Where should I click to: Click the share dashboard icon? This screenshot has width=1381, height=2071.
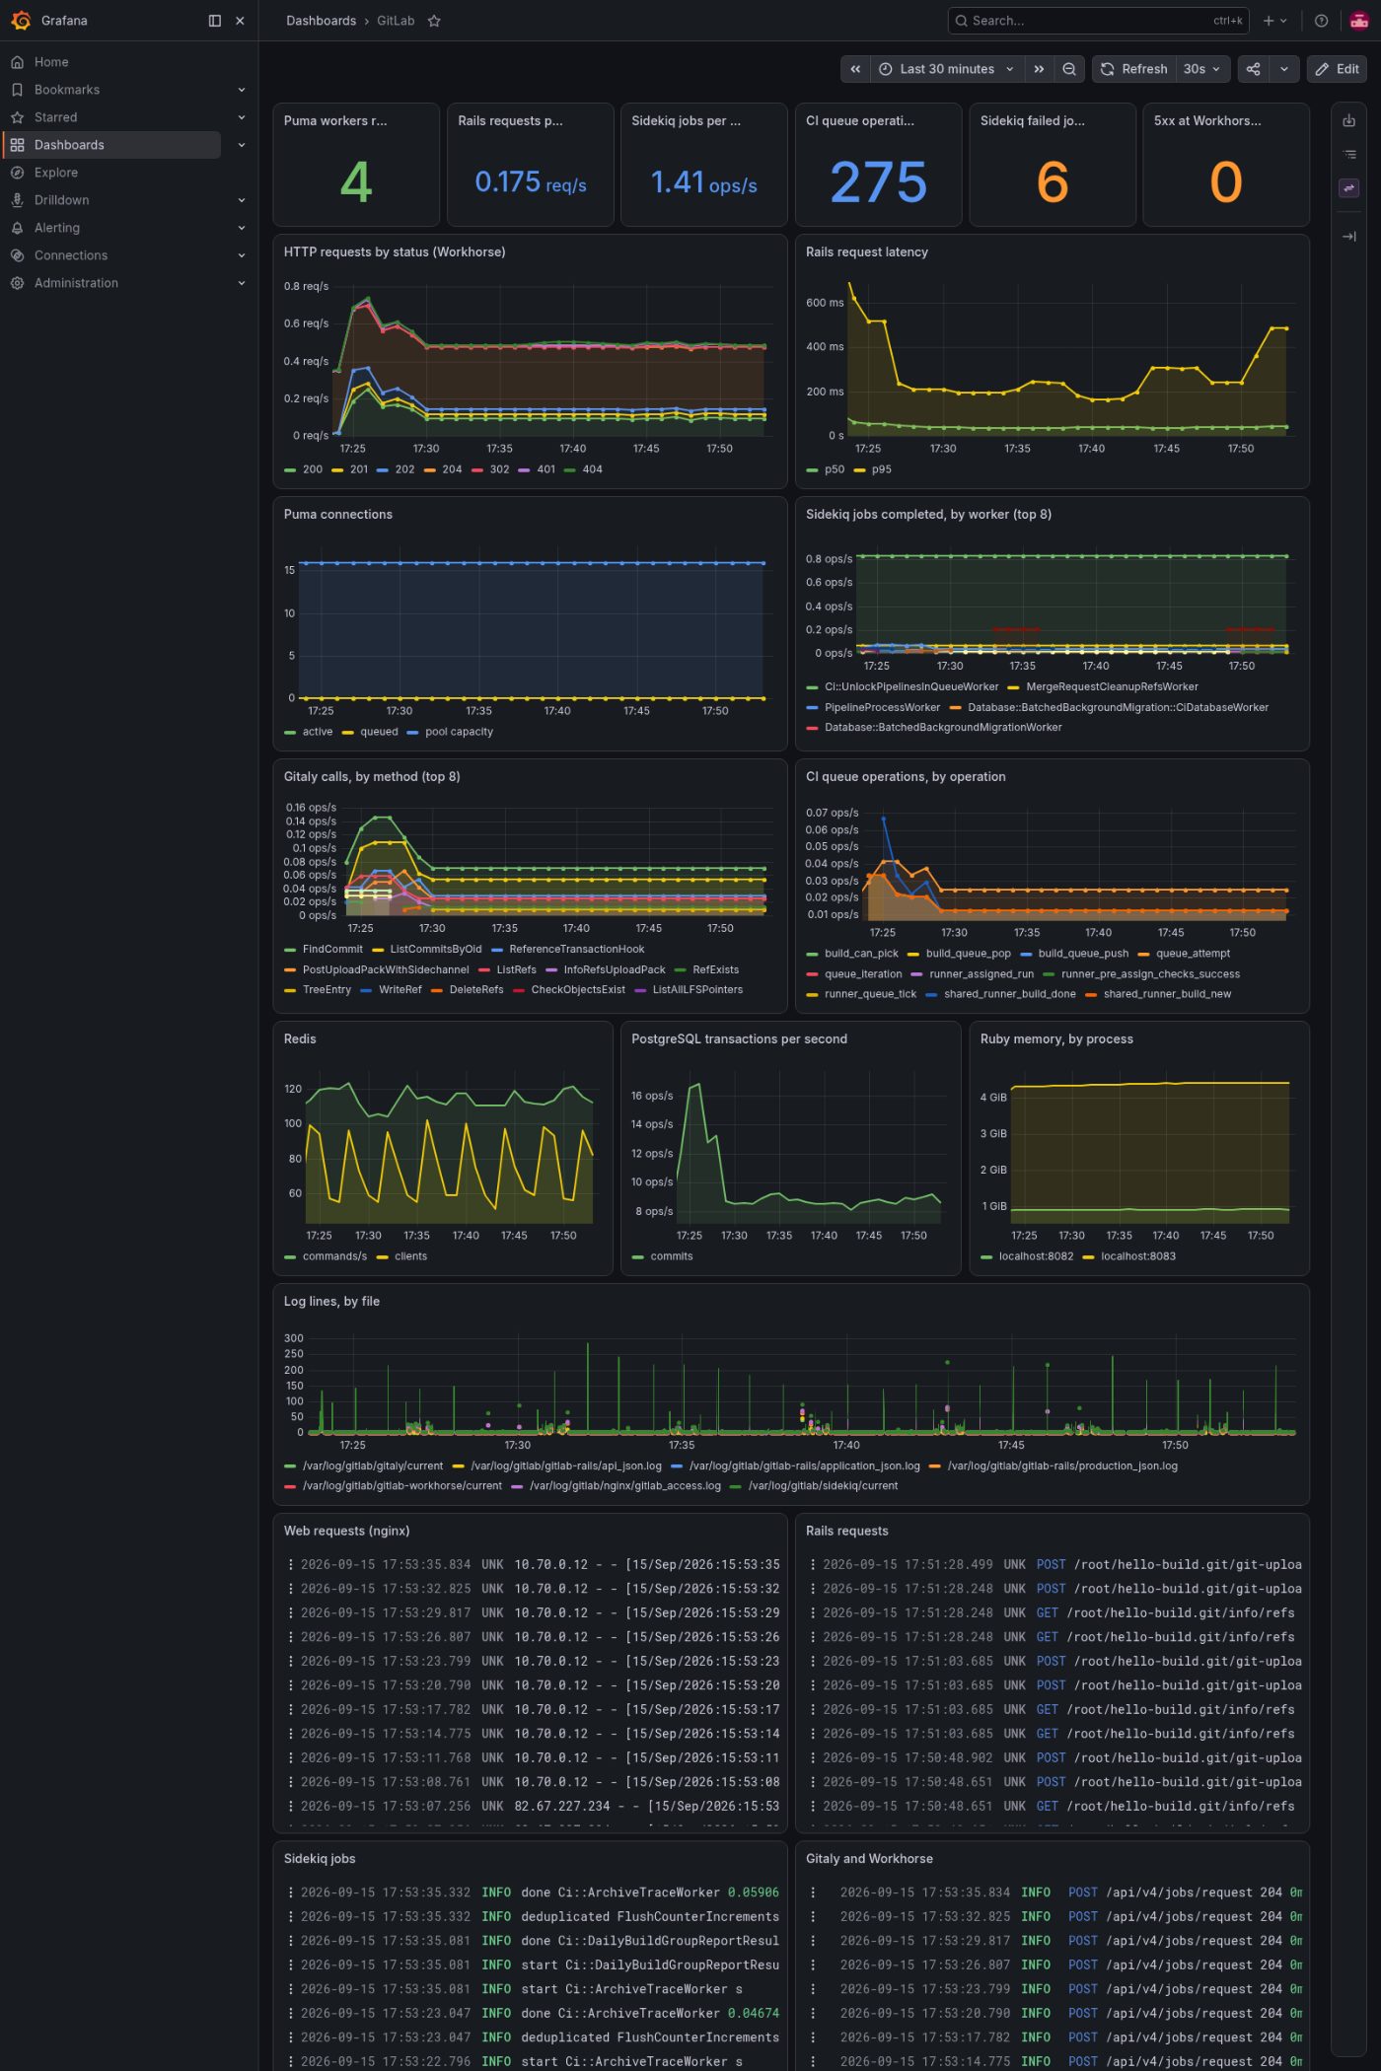coord(1254,69)
